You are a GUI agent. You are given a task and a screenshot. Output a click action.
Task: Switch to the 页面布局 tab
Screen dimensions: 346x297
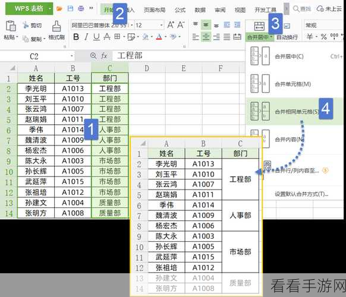pos(155,10)
